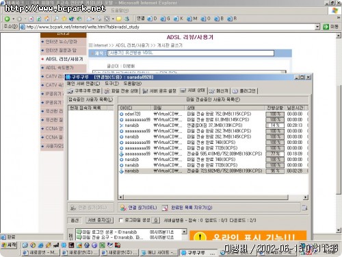Open the link shortcut labeled G
Viewport: 342px width, 257px height.
pyautogui.click(x=166, y=19)
